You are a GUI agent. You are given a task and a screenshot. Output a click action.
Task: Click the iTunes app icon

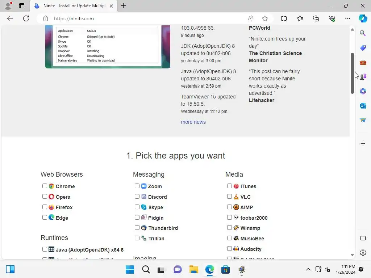pyautogui.click(x=236, y=186)
